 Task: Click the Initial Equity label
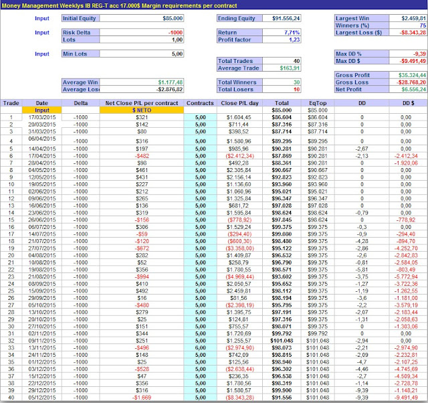point(80,18)
